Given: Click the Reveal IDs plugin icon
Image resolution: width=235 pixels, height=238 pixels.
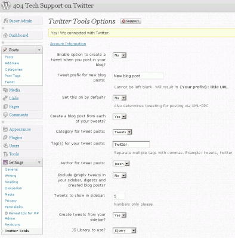Looking at the screenshot, I should pyautogui.click(x=6, y=213).
